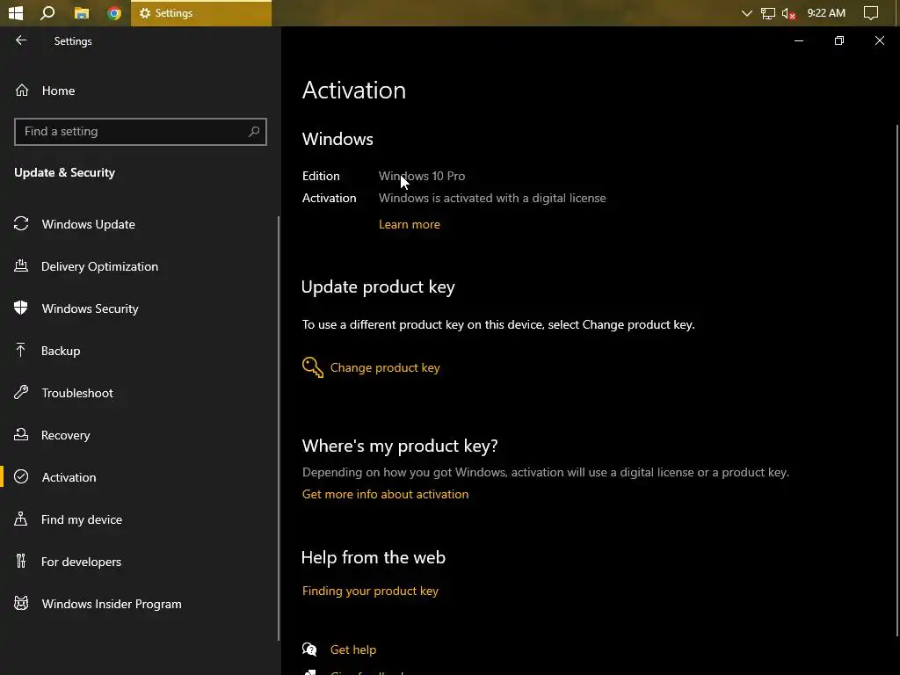Minimize the Settings window
The image size is (900, 675).
798,40
